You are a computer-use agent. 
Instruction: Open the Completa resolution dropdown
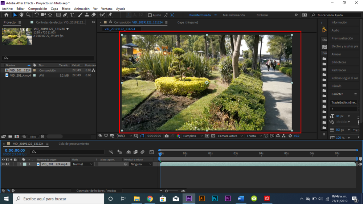point(193,136)
